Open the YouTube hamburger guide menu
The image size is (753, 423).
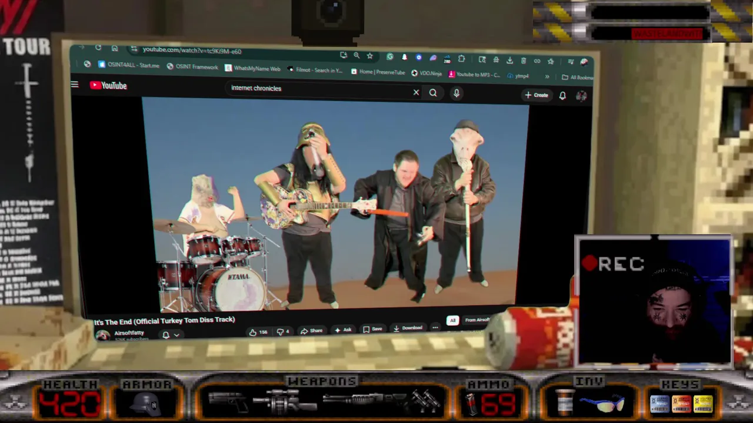tap(75, 85)
